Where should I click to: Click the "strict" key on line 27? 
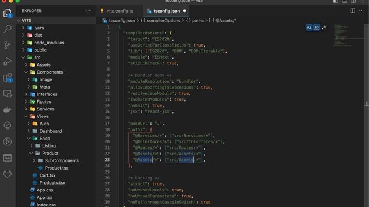point(137,184)
